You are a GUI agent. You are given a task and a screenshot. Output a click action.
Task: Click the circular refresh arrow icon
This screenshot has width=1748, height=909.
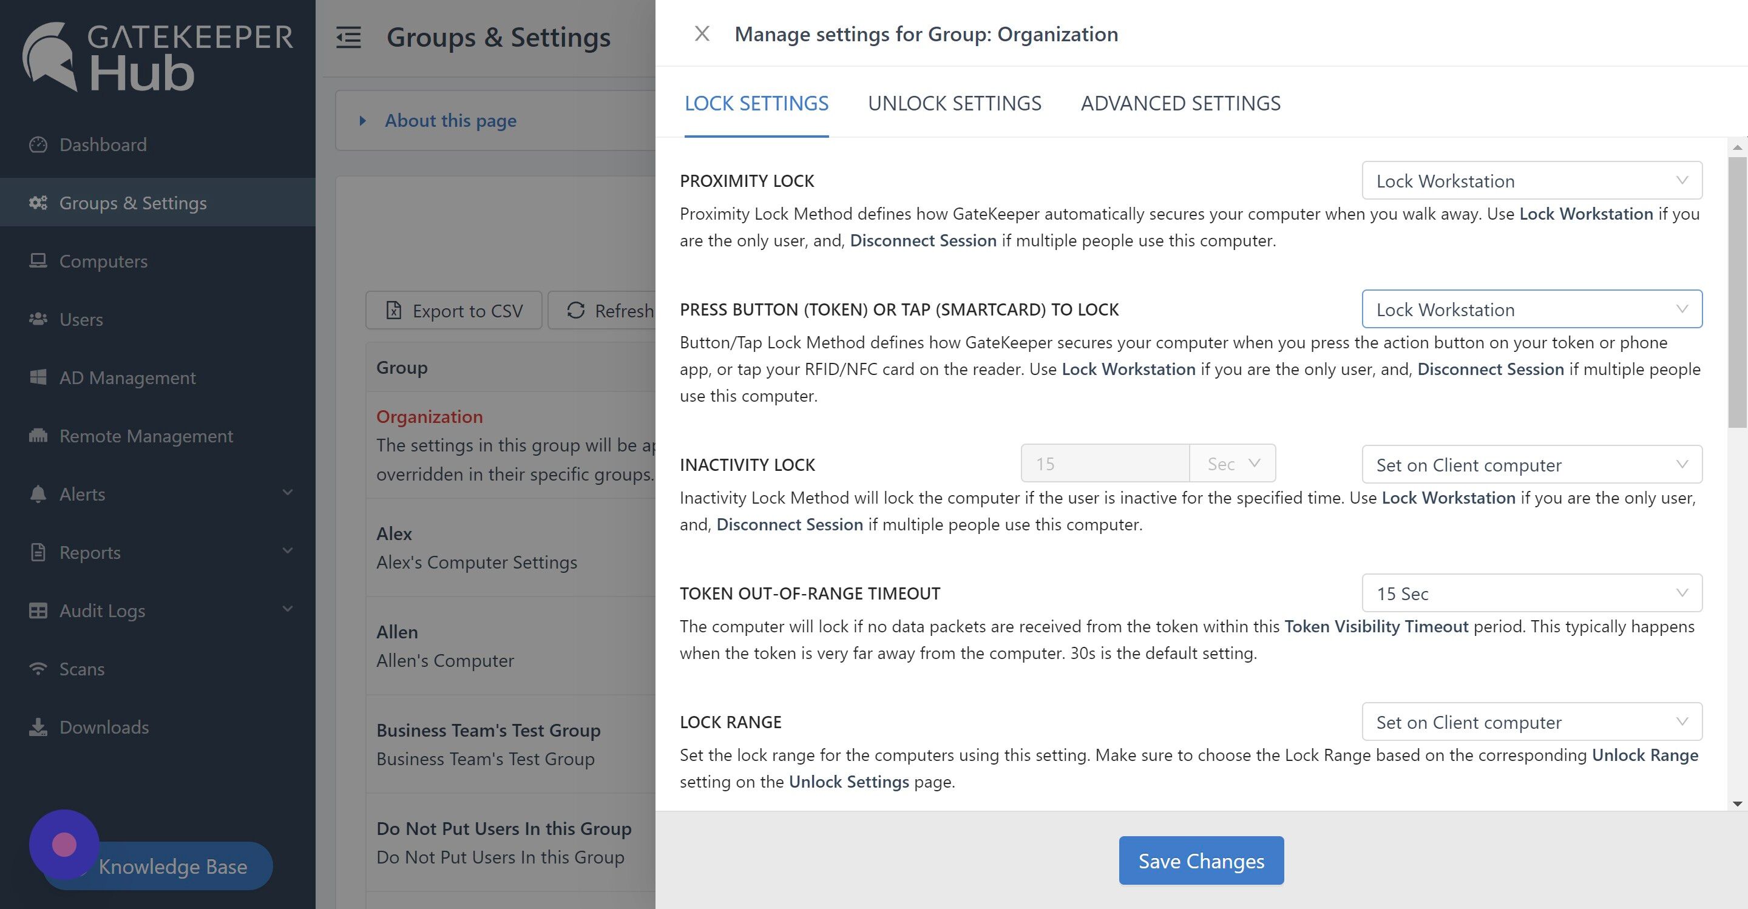575,311
